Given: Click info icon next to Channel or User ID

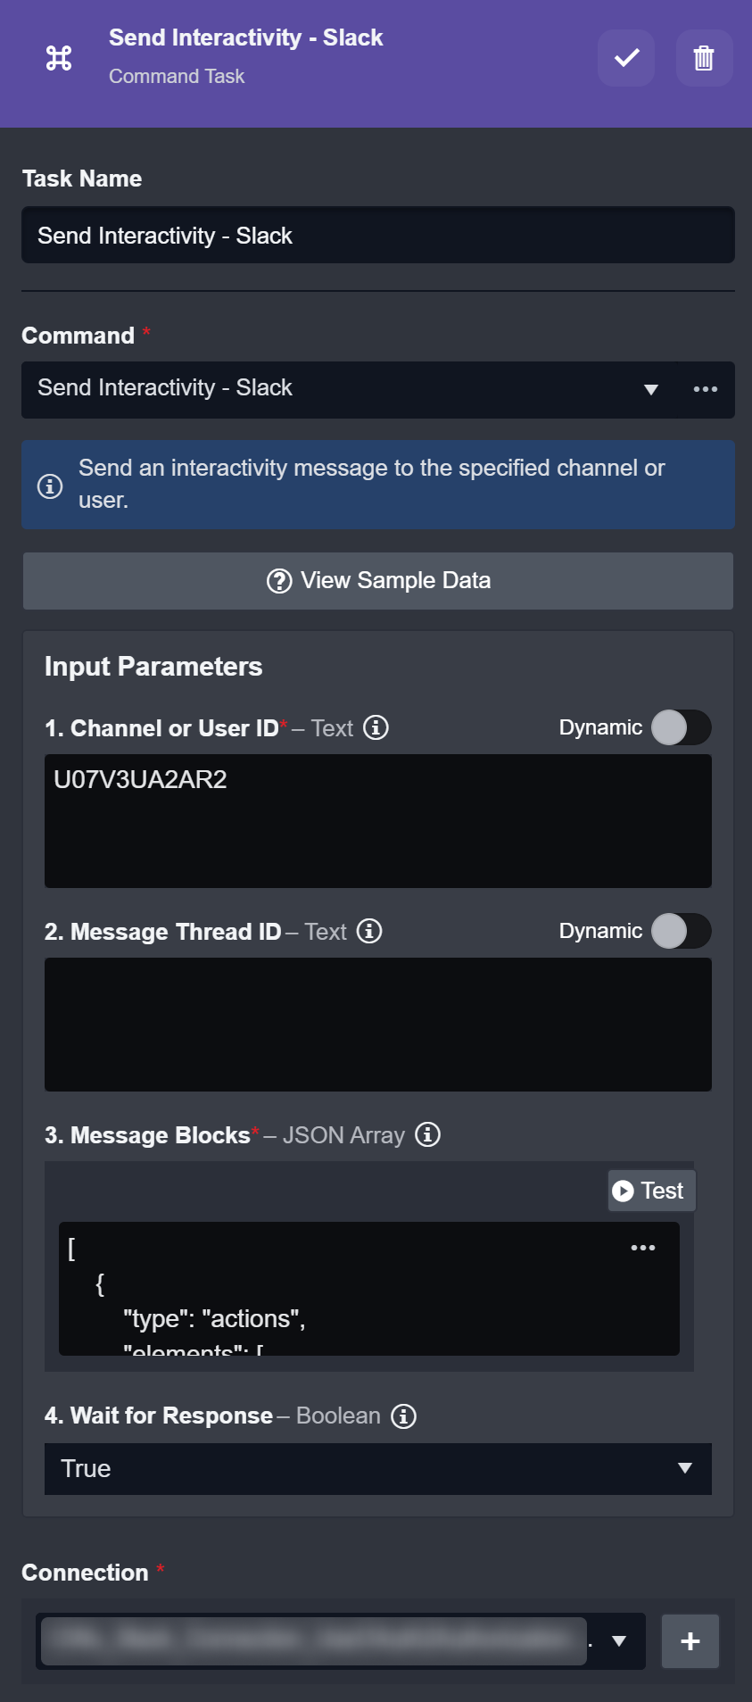Looking at the screenshot, I should coord(376,727).
